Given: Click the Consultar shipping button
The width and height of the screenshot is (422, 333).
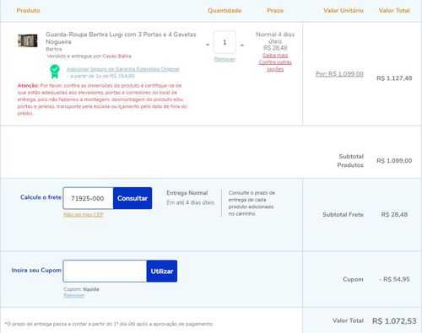Looking at the screenshot, I should (x=133, y=198).
